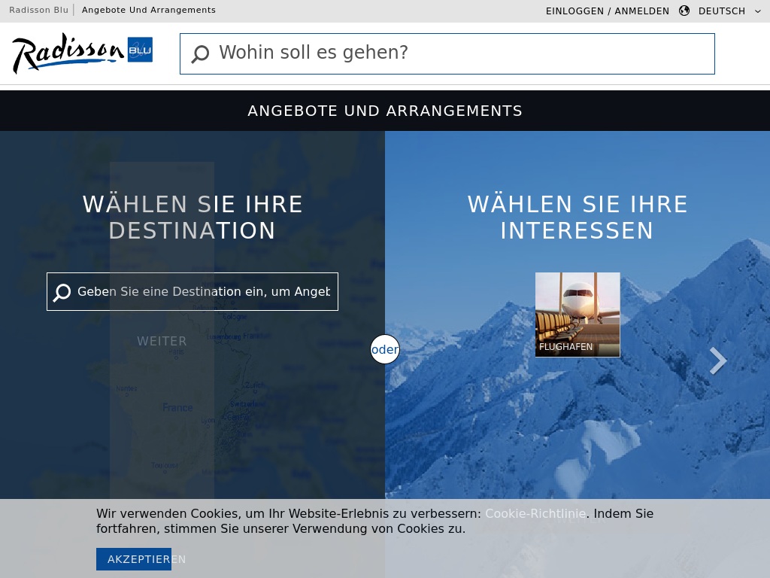Click the ANGEBOTE UND ARRANGEMENTS banner title
The height and width of the screenshot is (578, 770).
point(385,111)
